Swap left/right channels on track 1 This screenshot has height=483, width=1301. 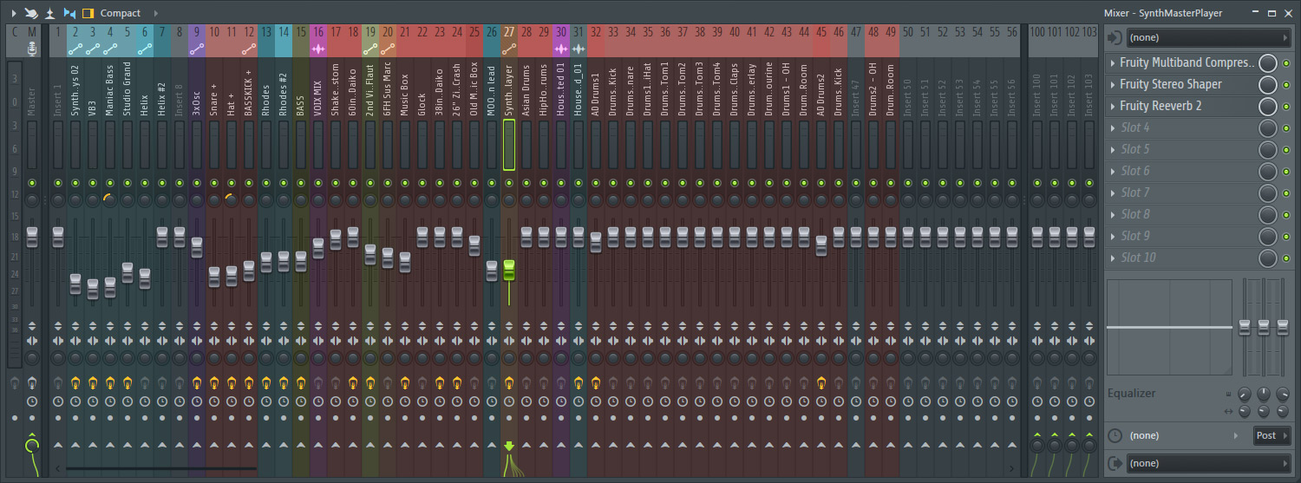(x=58, y=341)
